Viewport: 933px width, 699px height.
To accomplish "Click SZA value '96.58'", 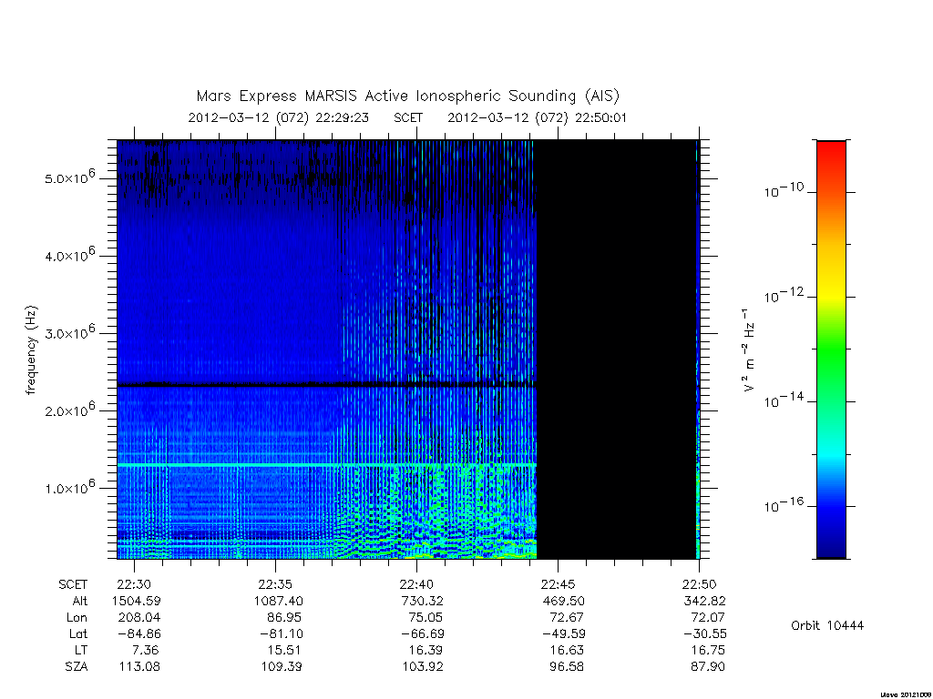I will tap(567, 667).
